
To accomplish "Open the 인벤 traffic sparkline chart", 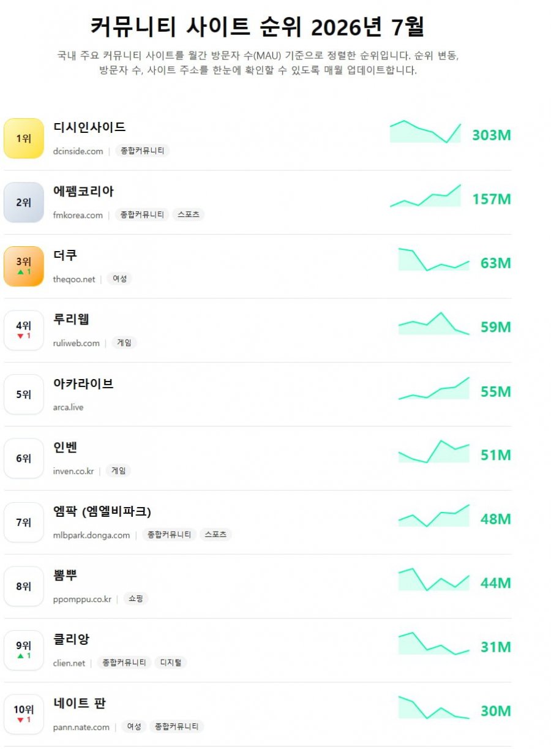I will click(434, 451).
